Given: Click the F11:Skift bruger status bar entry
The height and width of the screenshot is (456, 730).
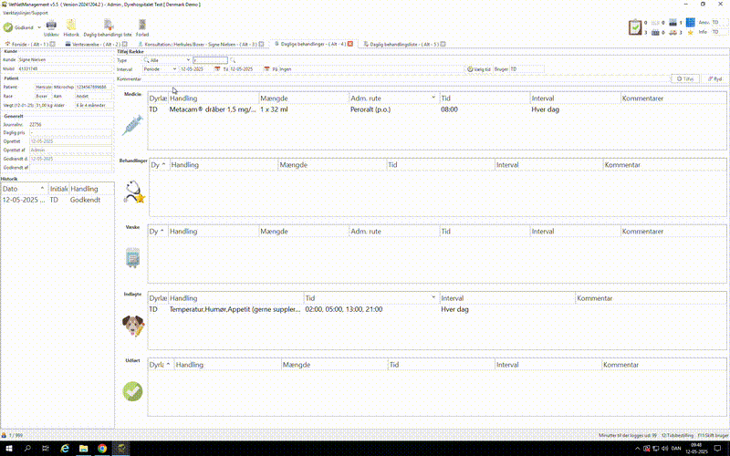Looking at the screenshot, I should tap(713, 435).
